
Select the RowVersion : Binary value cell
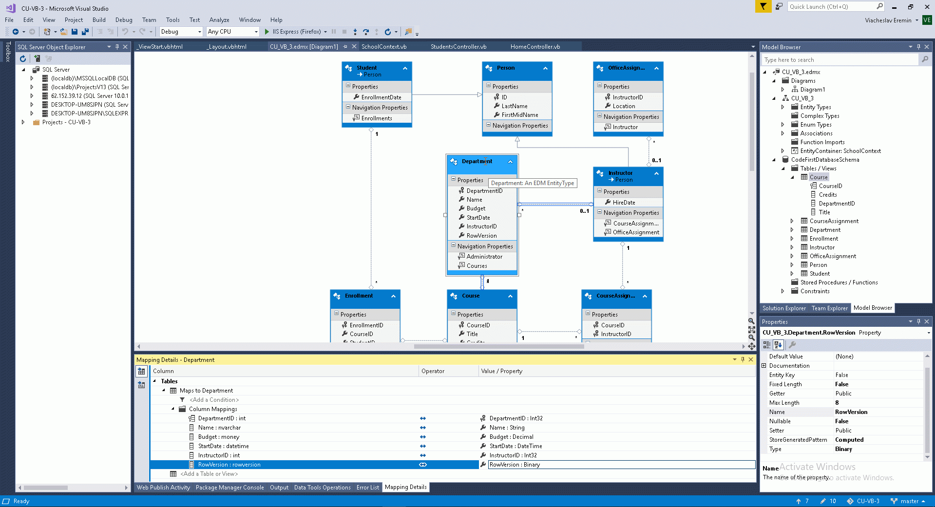(x=622, y=465)
